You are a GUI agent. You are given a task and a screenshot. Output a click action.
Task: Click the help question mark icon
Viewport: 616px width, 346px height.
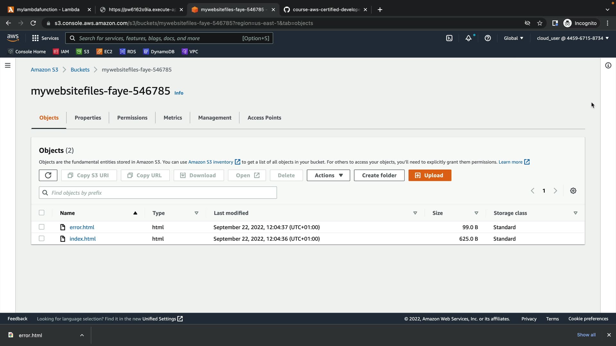488,38
